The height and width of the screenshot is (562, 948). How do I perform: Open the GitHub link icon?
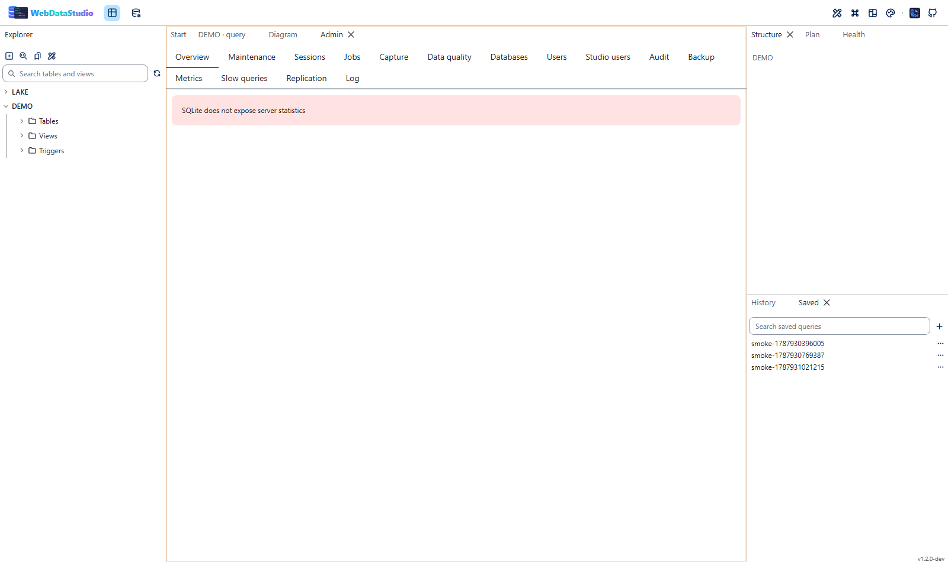pos(933,13)
